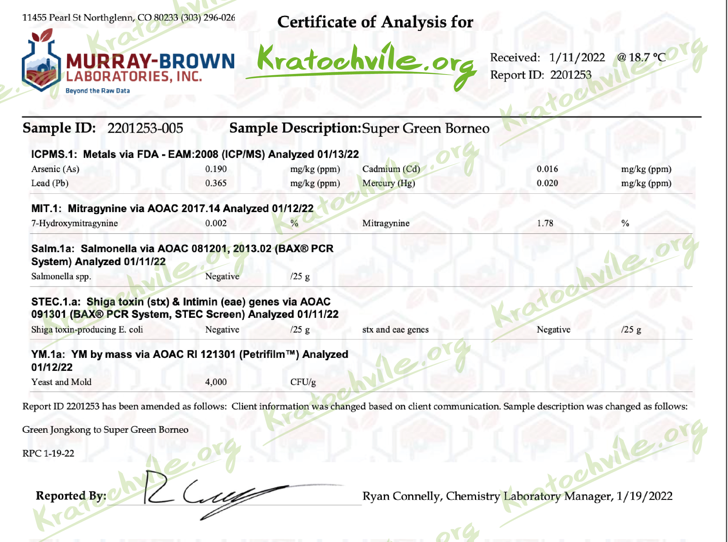Click the yeast and mold value '4,000'

click(216, 382)
